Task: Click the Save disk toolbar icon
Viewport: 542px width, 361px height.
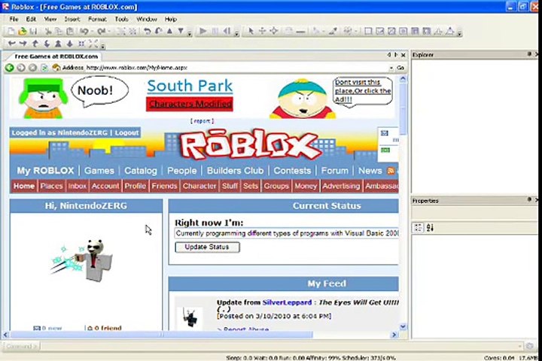Action: tap(34, 32)
